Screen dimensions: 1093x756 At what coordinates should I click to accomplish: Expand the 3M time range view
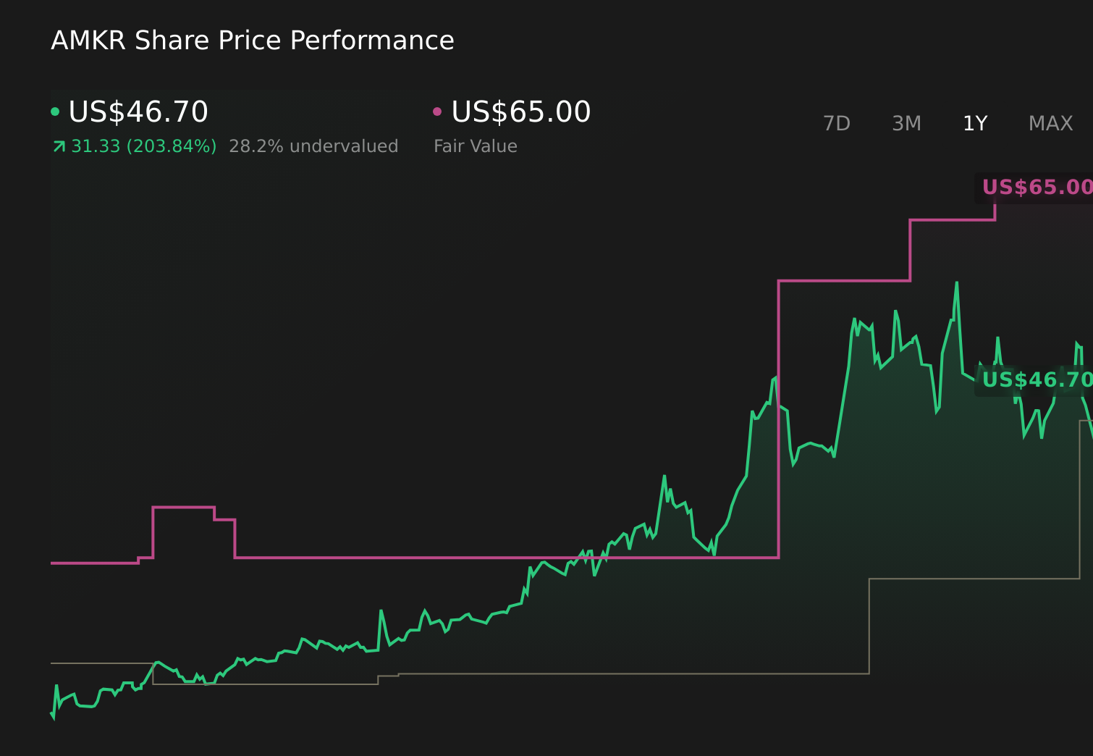(x=906, y=123)
